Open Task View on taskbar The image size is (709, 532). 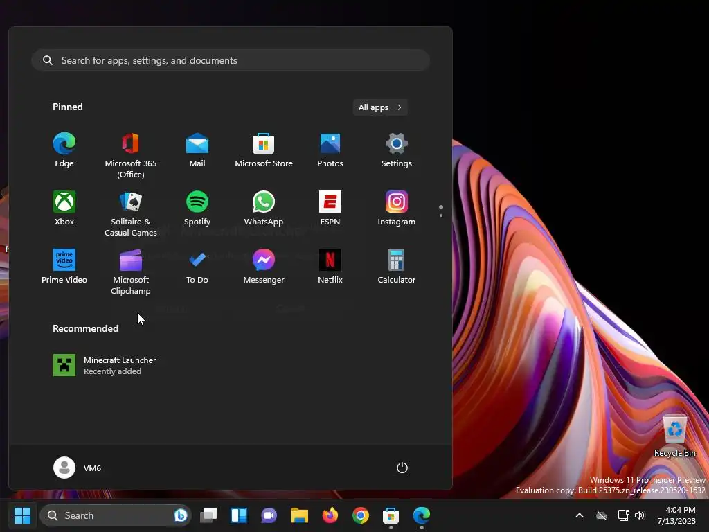pos(208,515)
